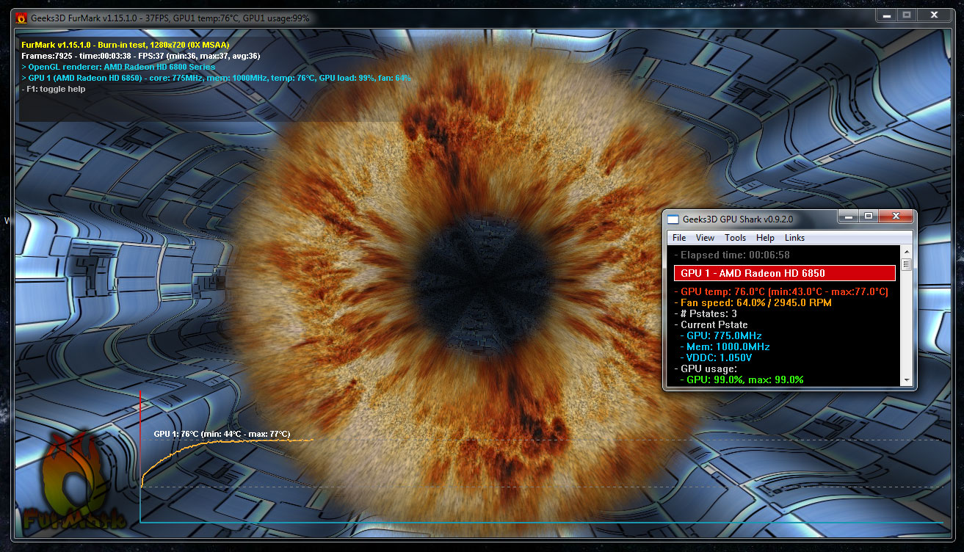Click the GPU 1 core: 775MHz overlay line
964x552 pixels.
217,78
